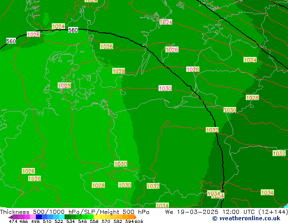Click legend value 606
Screen dimensions: 288x223
[139, 221]
